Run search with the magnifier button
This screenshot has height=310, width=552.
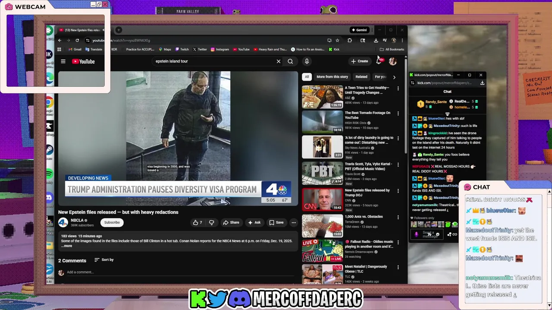click(x=290, y=61)
